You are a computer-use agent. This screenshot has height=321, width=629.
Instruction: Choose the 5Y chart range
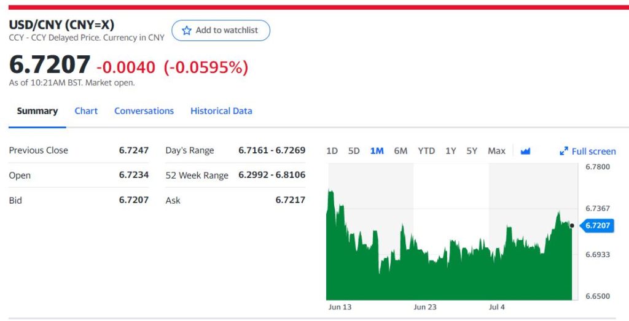(x=472, y=151)
